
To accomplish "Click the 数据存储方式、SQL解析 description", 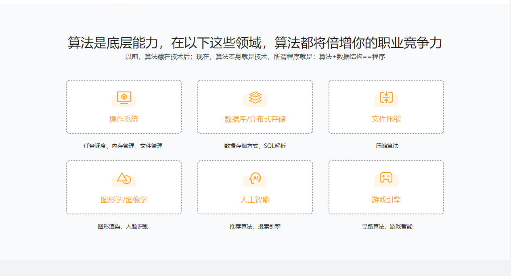I will tap(255, 146).
